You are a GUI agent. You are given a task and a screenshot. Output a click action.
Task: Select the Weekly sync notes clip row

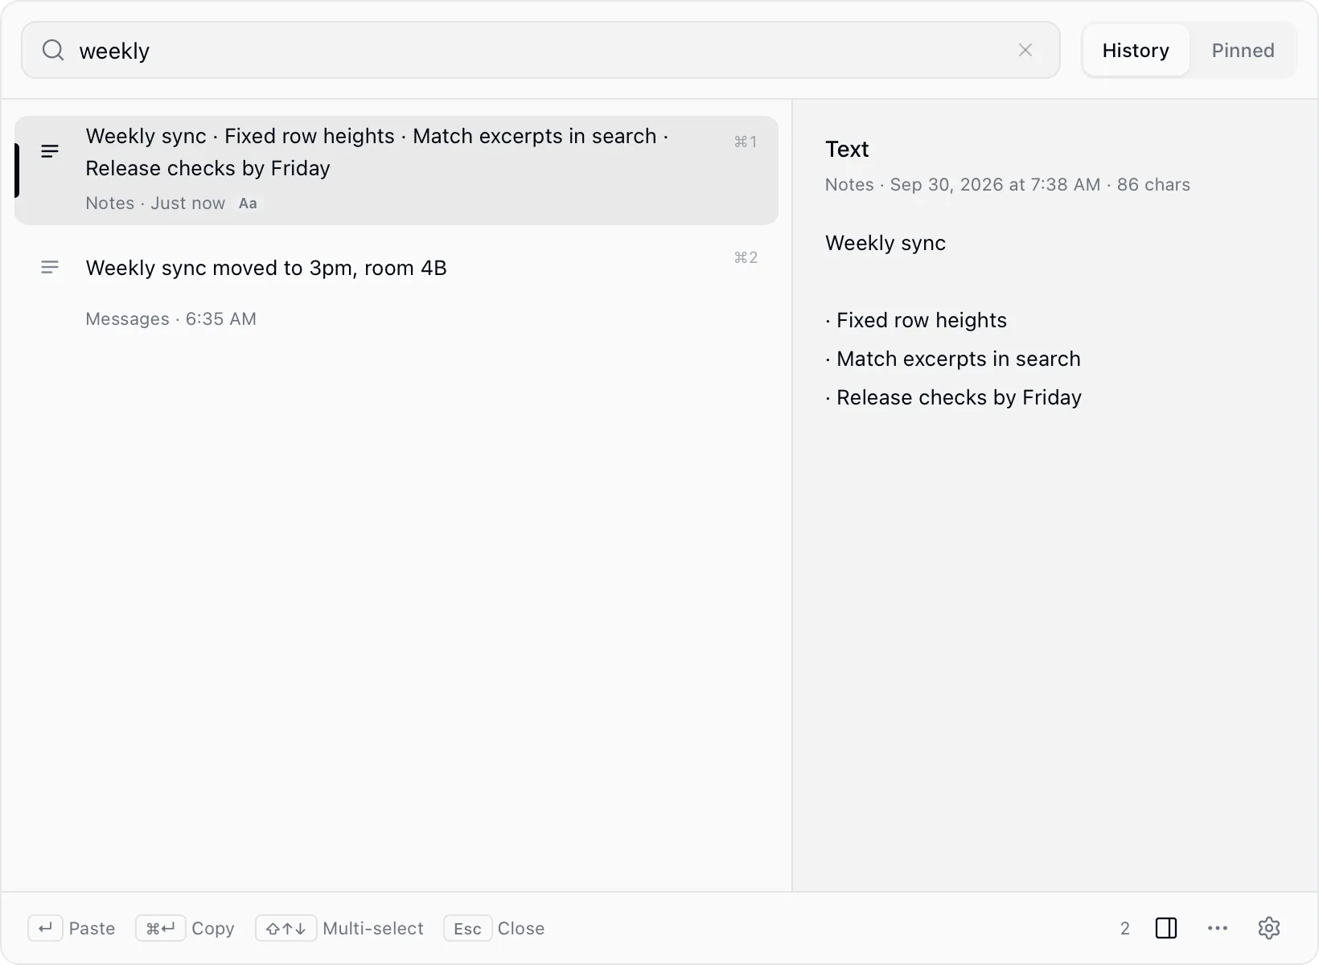coord(397,170)
